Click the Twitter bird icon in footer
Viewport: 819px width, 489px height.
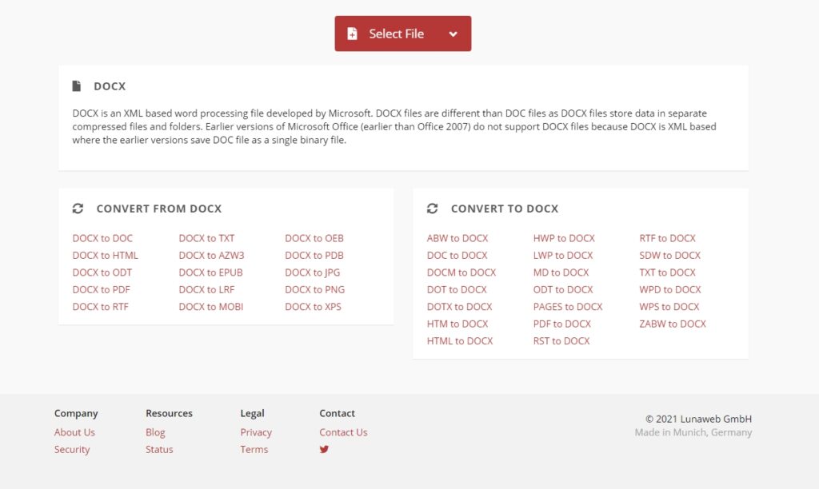coord(324,449)
